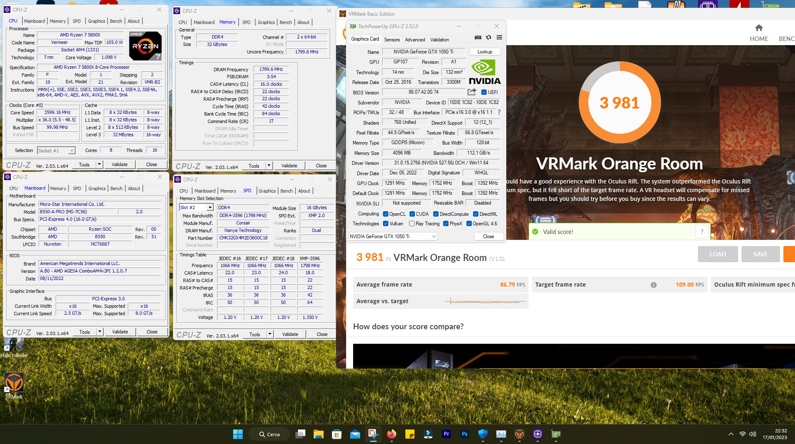
Task: Click the Close button in GPU-Z
Action: point(488,236)
